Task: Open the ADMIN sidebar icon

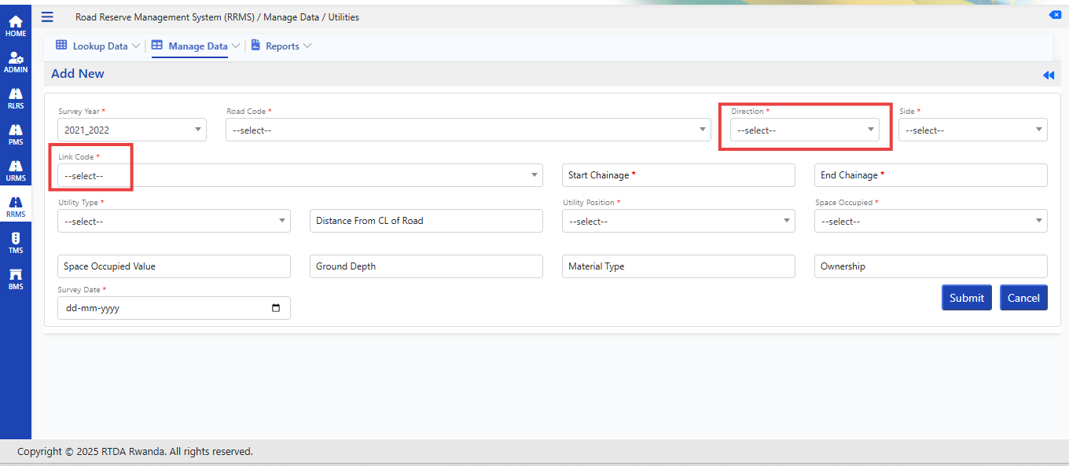Action: point(16,57)
